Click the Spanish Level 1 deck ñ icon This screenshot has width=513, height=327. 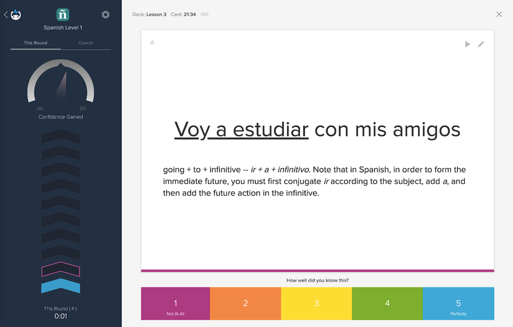(x=62, y=14)
